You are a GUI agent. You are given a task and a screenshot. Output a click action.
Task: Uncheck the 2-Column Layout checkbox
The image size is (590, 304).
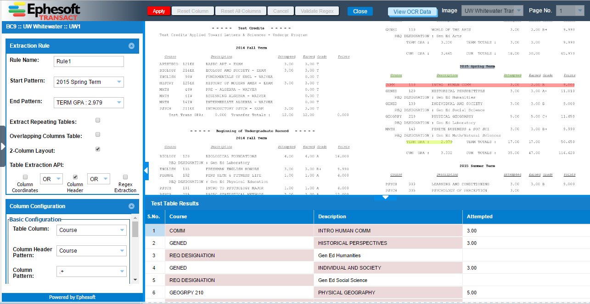(98, 149)
